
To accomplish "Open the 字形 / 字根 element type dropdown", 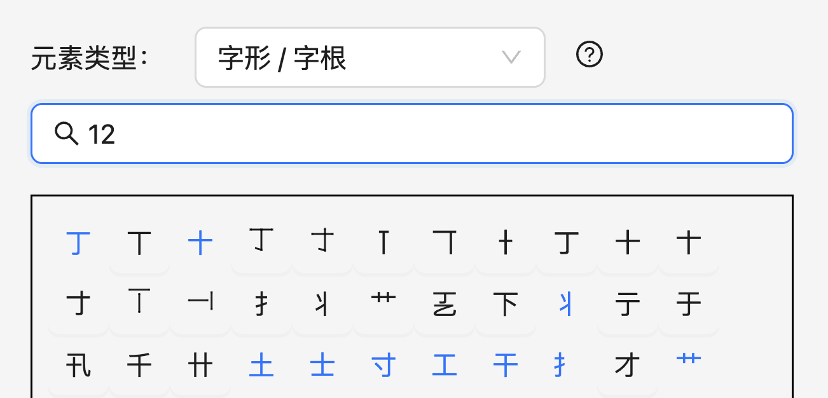I will pos(369,57).
